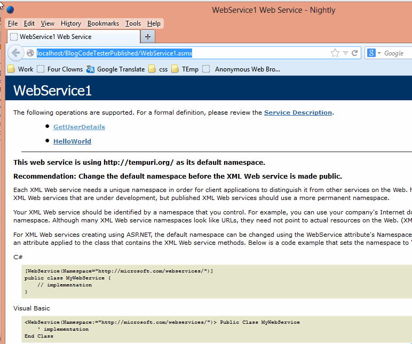The image size is (412, 344).
Task: Open the Help menu
Action: coord(154,23)
